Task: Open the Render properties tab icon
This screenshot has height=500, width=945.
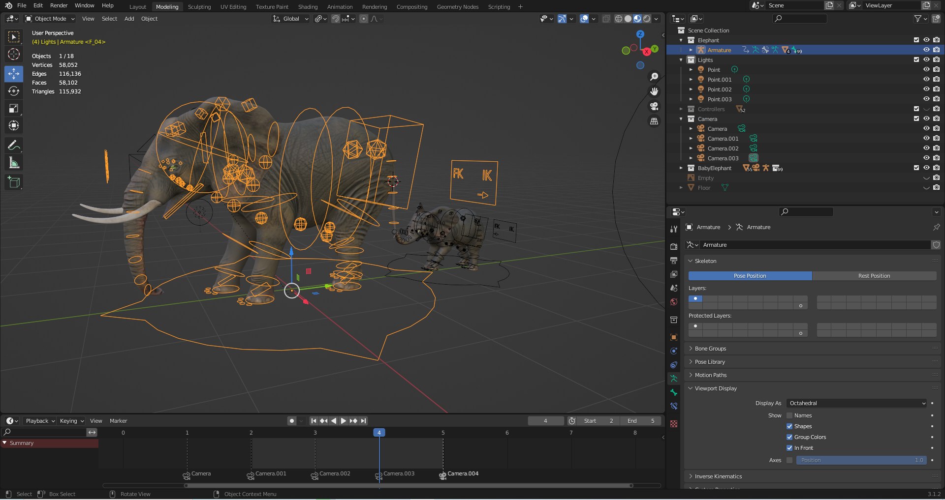Action: pyautogui.click(x=674, y=247)
